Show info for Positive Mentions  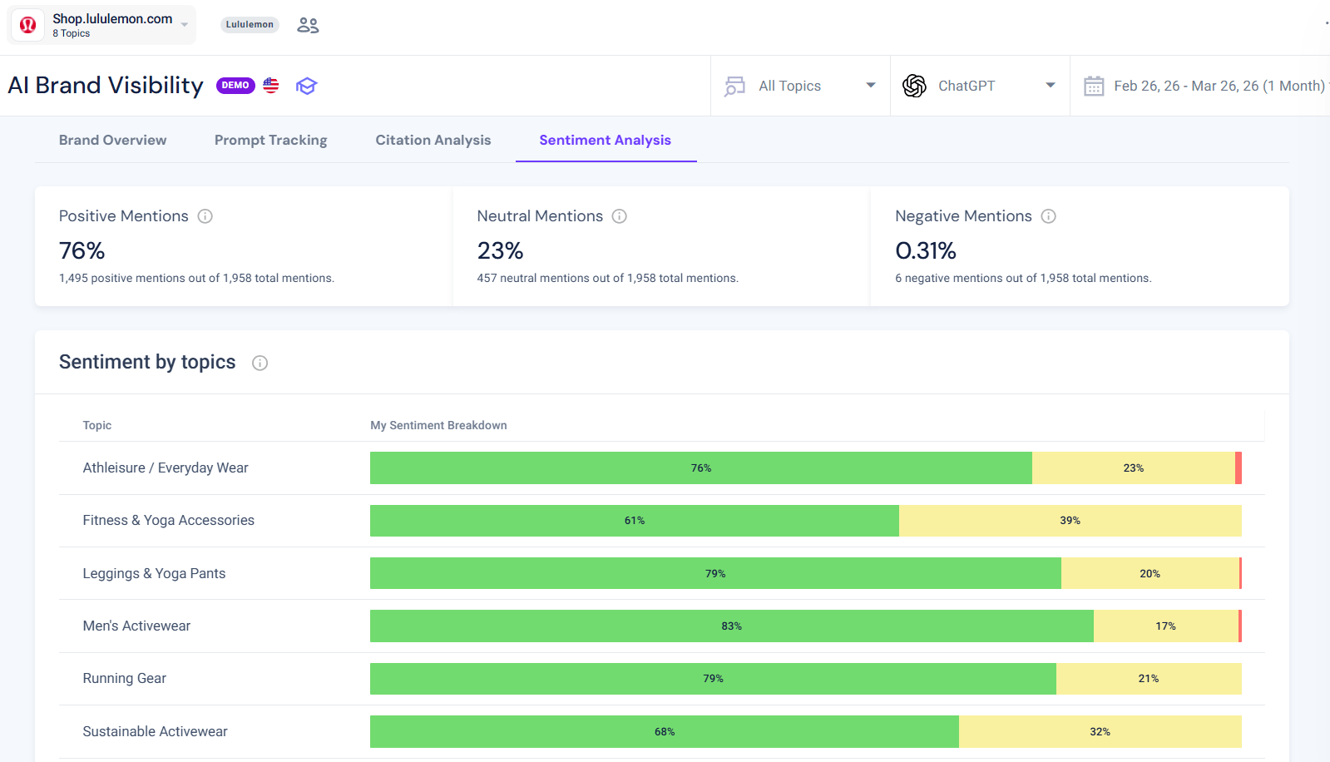coord(205,216)
